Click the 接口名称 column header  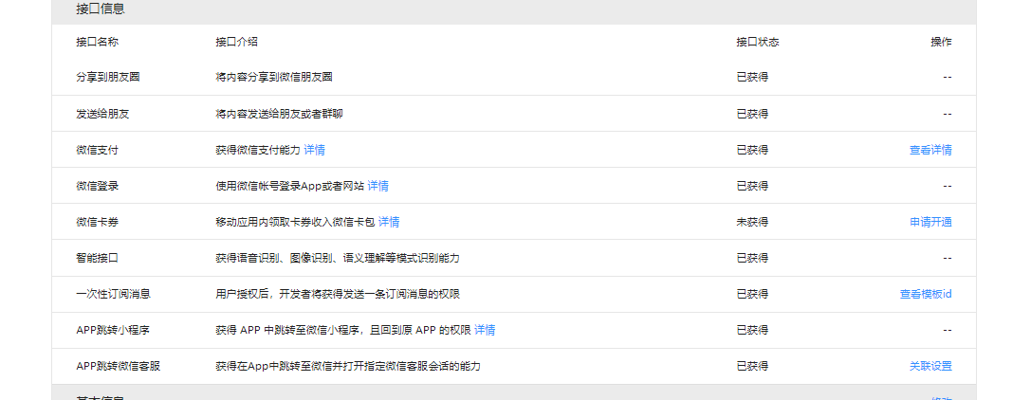click(x=98, y=42)
